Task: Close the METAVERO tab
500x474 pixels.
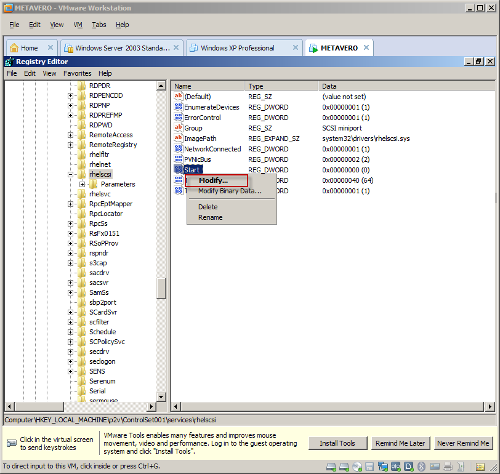Action: (366, 47)
